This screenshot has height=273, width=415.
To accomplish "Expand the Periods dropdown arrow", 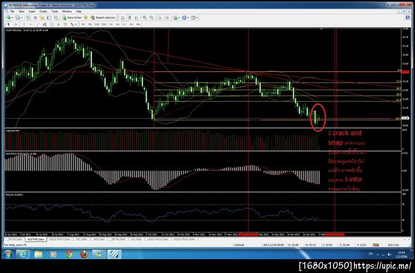I will [x=188, y=17].
